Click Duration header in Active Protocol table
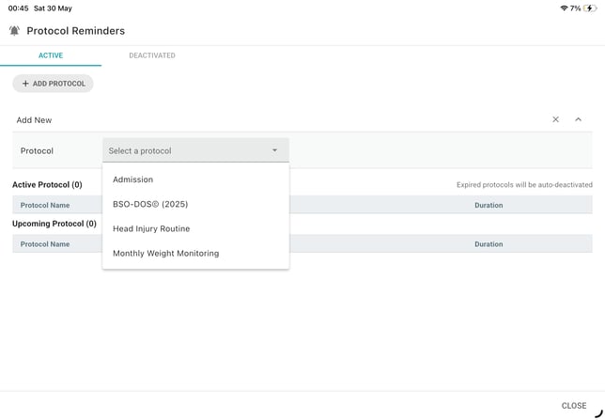 coord(489,206)
